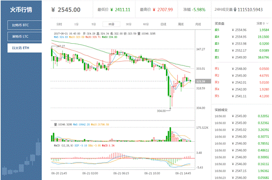Click the Ethereum icon beside 24H volume
The height and width of the screenshot is (180, 272).
(x=235, y=9)
